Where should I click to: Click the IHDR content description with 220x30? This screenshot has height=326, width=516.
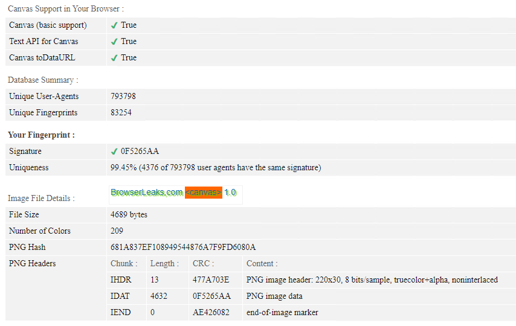coord(372,280)
